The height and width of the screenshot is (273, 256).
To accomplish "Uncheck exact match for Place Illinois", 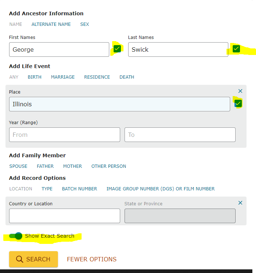I will point(238,103).
